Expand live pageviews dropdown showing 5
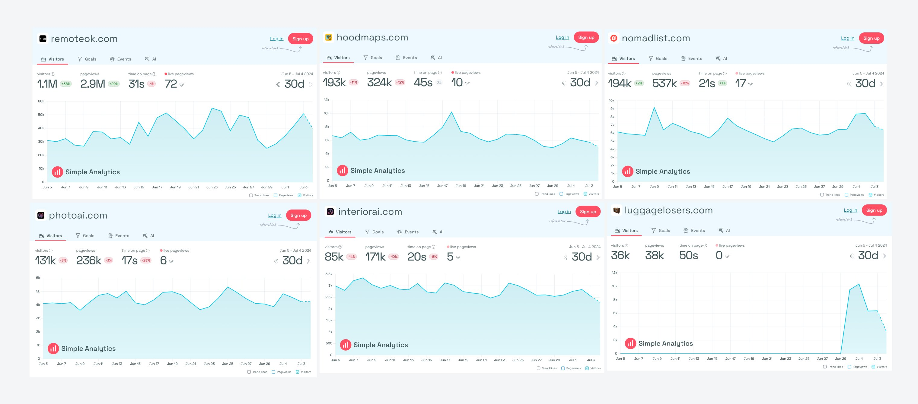 click(x=458, y=258)
